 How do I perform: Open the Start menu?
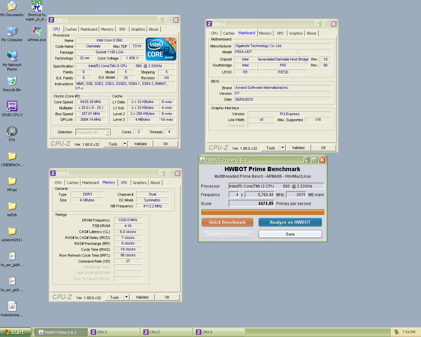click(16, 332)
